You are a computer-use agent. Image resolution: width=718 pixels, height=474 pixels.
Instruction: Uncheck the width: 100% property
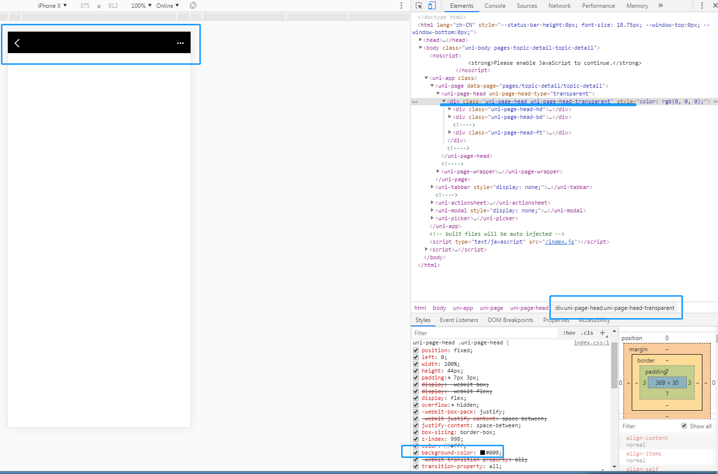pyautogui.click(x=416, y=364)
